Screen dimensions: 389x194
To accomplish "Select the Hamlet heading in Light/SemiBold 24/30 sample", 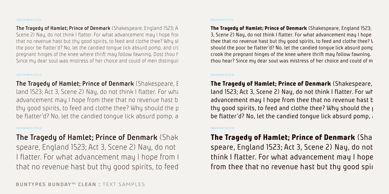I will (87, 137).
